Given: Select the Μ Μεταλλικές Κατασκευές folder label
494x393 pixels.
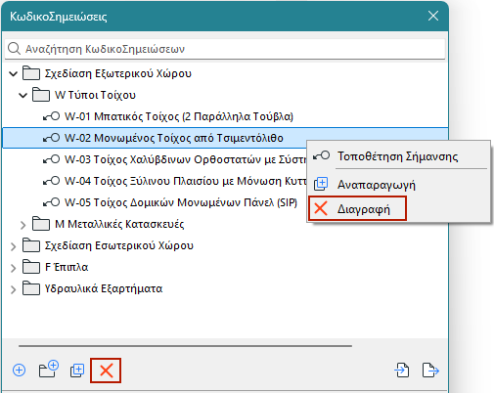Looking at the screenshot, I should pyautogui.click(x=119, y=224).
